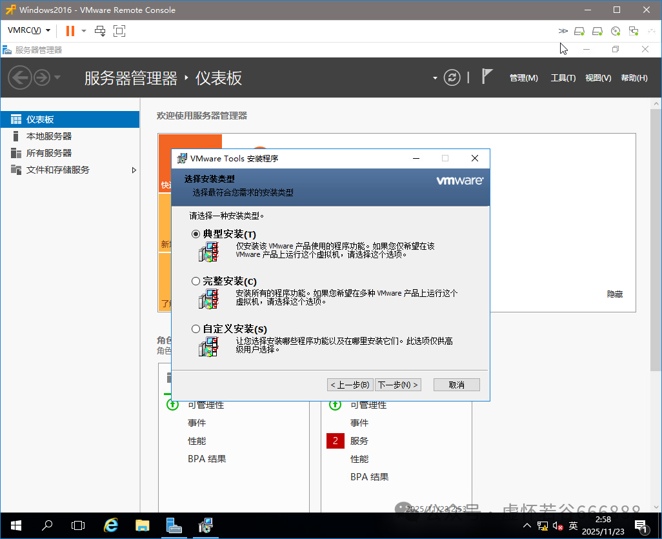The width and height of the screenshot is (662, 539).
Task: Open 本地服务器 in the sidebar
Action: coord(70,136)
